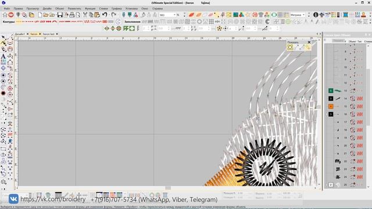Close the heron last tab

pyautogui.click(x=57, y=34)
